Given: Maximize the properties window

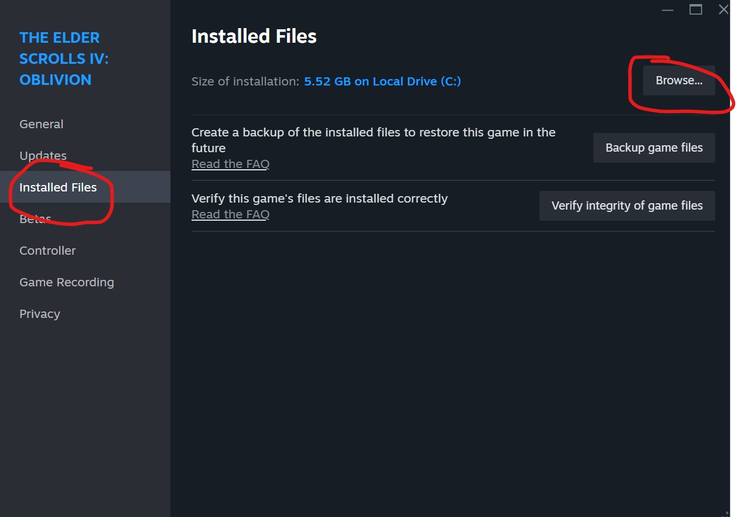Looking at the screenshot, I should tap(696, 9).
